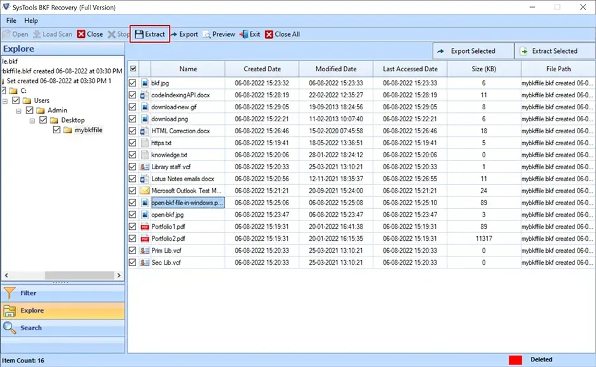Collapse the Admin tree node
Screen dimensions: 596x367
point(18,111)
